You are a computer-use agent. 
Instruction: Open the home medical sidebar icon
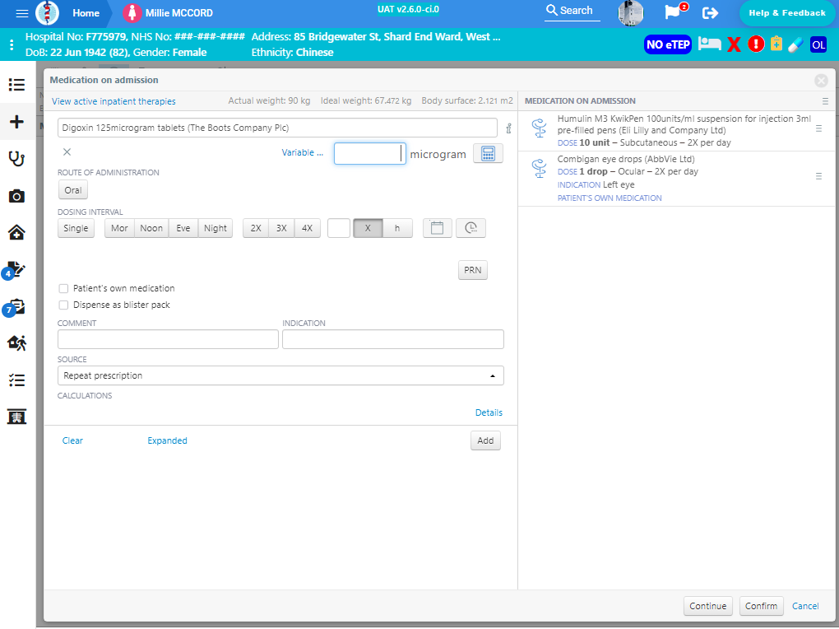click(16, 232)
